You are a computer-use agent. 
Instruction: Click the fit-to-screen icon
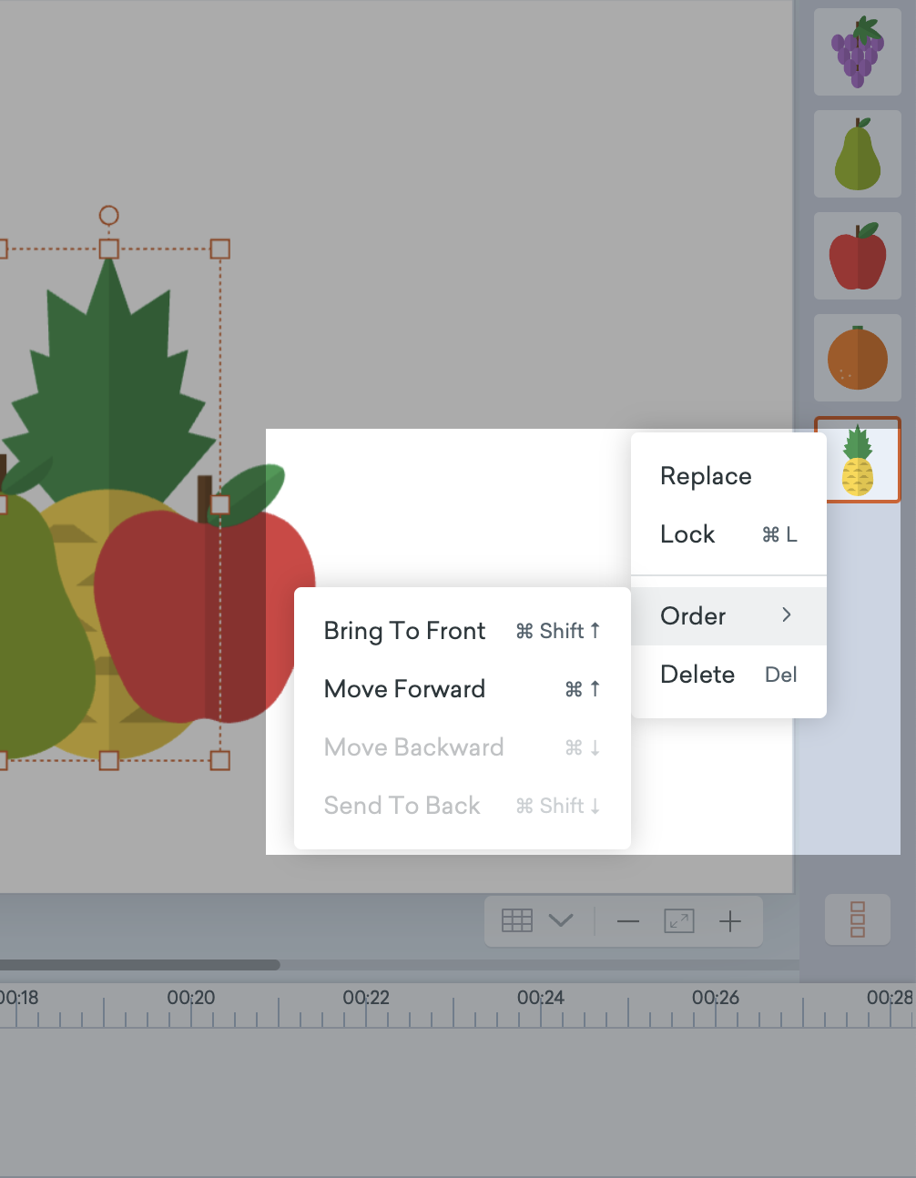click(x=679, y=921)
